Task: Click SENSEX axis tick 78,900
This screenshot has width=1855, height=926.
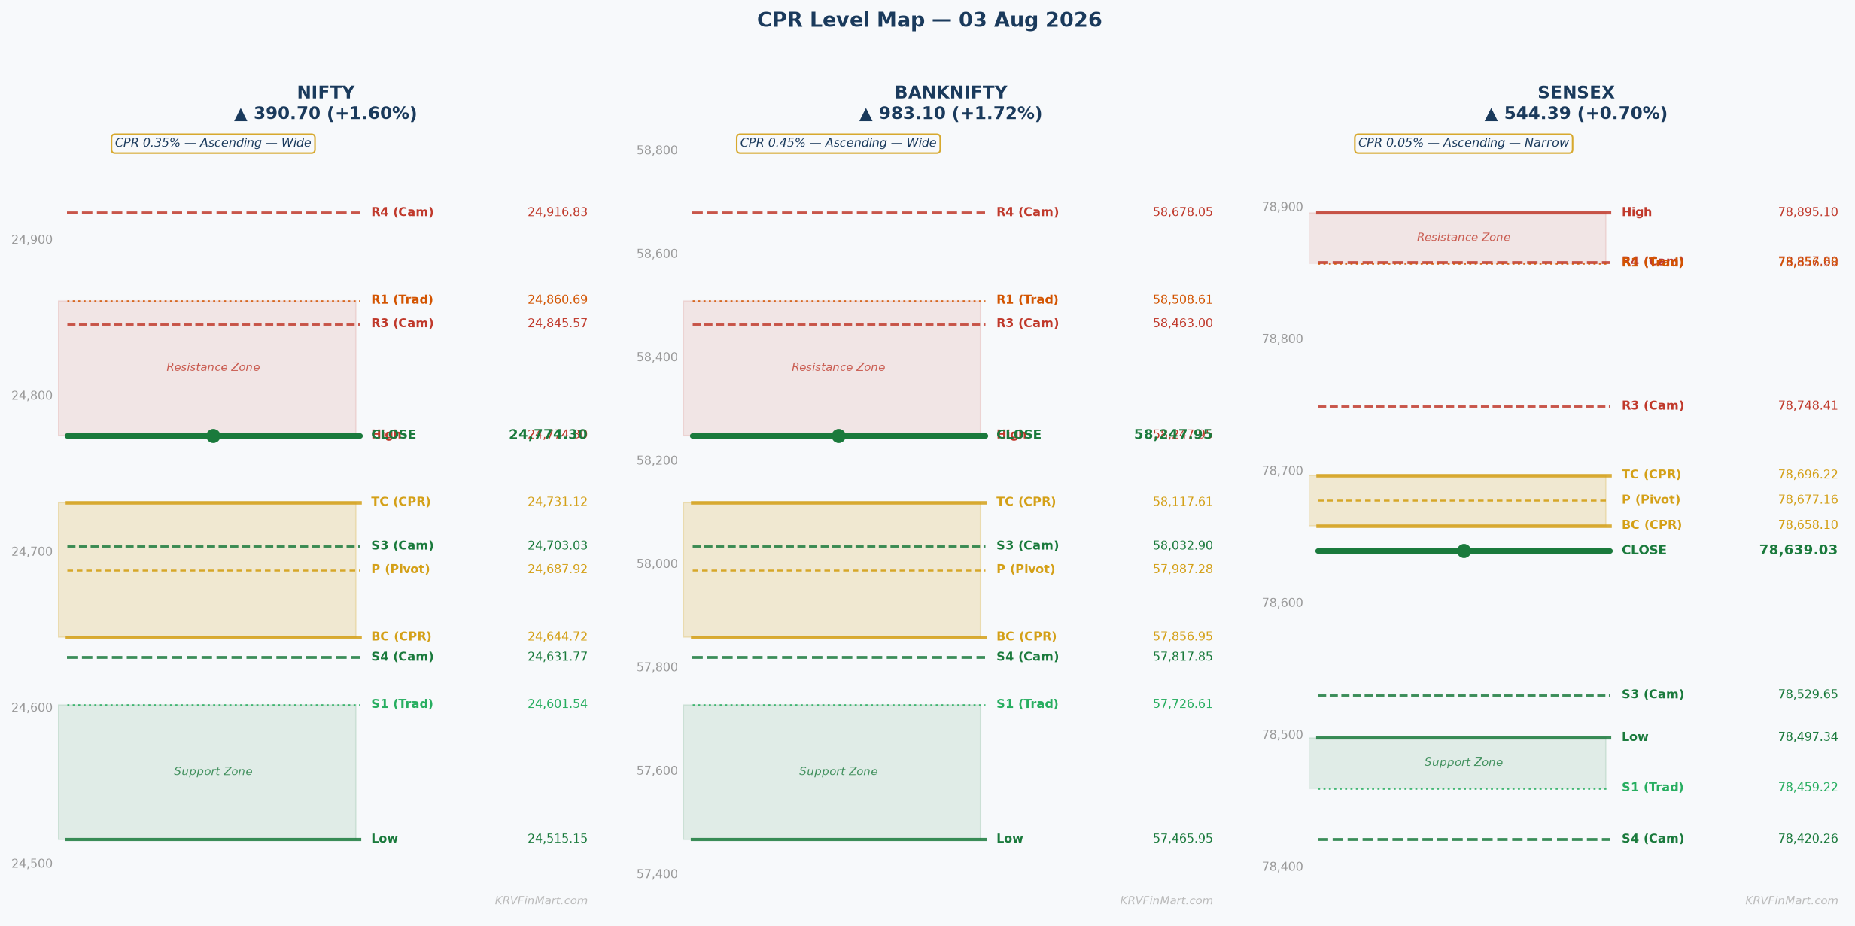Action: click(x=1282, y=207)
